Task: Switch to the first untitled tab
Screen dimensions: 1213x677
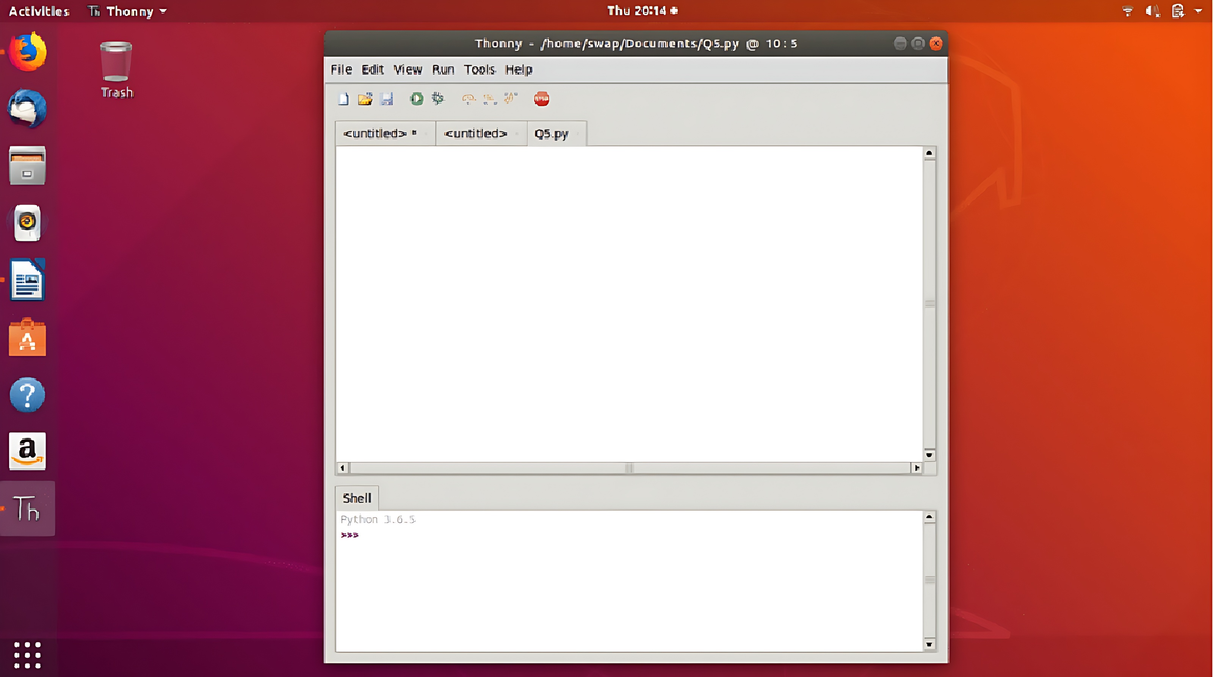Action: point(375,134)
